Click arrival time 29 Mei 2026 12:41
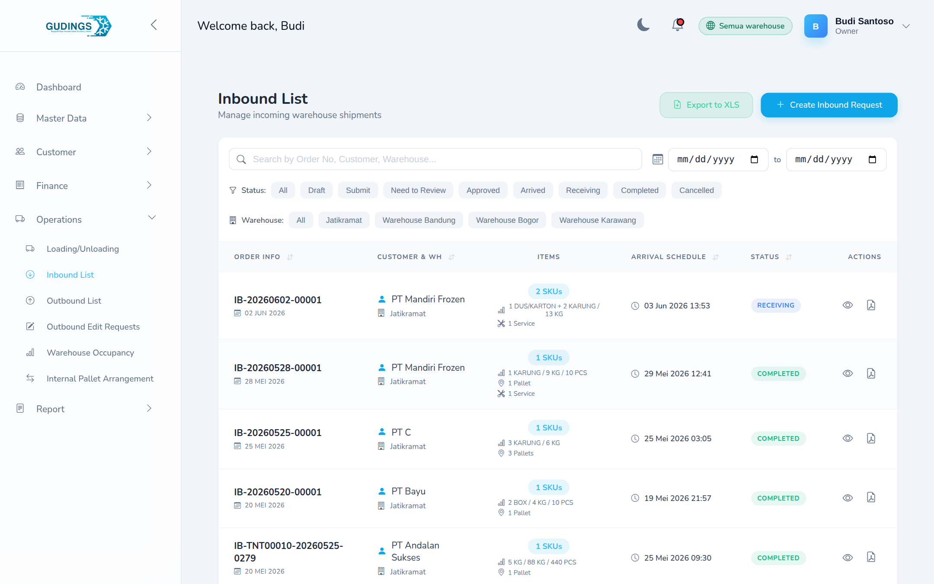The height and width of the screenshot is (584, 934). click(678, 374)
